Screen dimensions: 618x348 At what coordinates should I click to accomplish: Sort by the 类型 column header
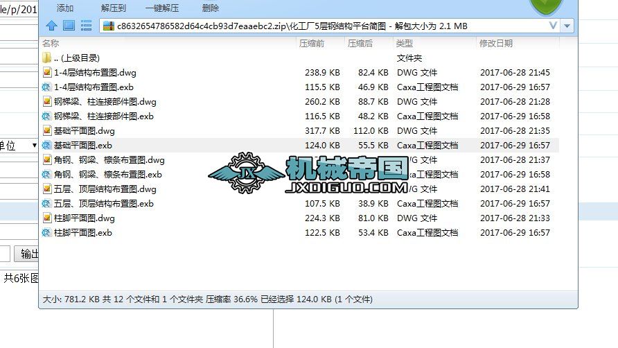(405, 44)
